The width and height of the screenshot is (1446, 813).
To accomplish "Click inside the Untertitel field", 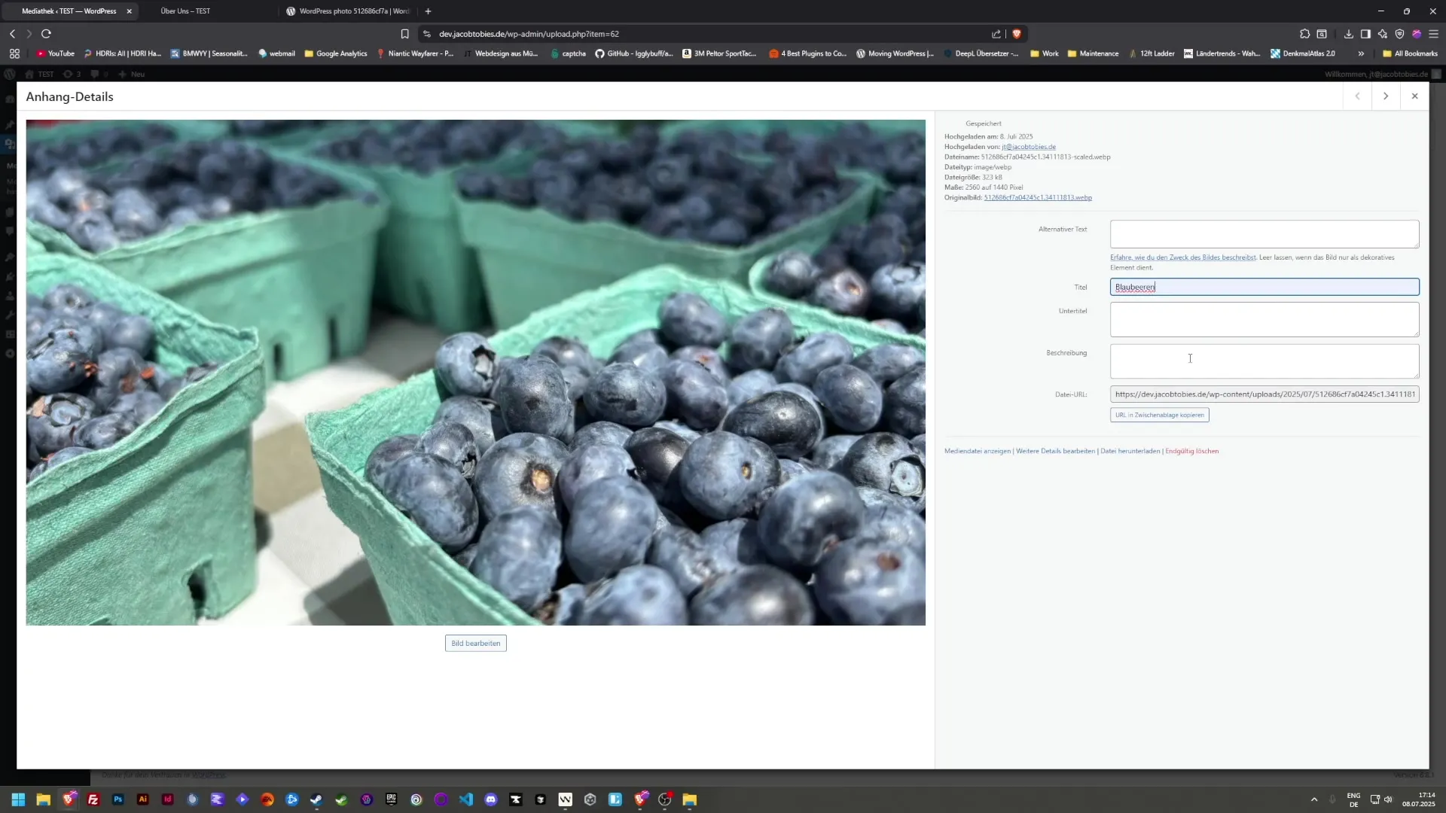I will coord(1264,319).
